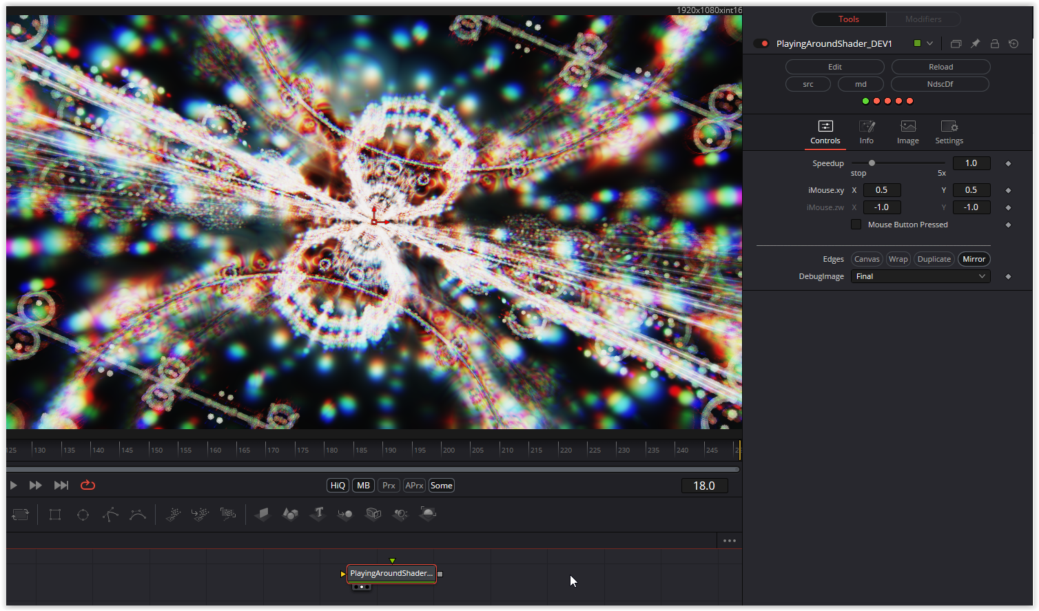Lock the PlayingAroundShader_DEV1 tool
1039x611 pixels.
point(994,43)
